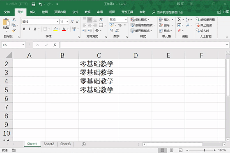Click the Copy icon
This screenshot has height=153, width=230.
tap(14, 25)
